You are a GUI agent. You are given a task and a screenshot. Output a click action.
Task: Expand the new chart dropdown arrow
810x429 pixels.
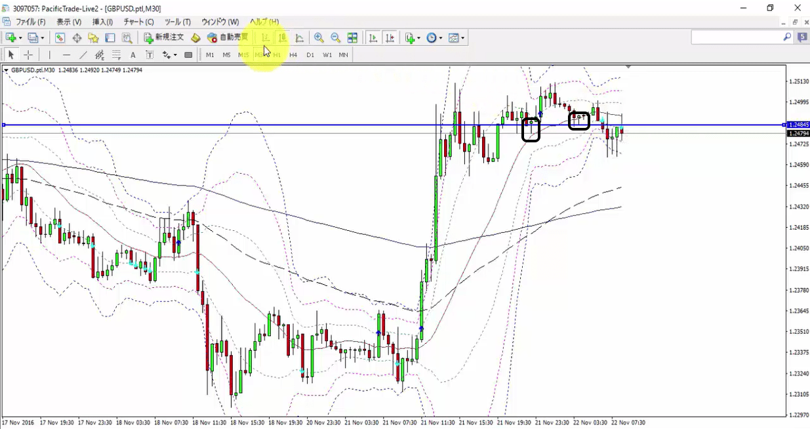(x=20, y=38)
